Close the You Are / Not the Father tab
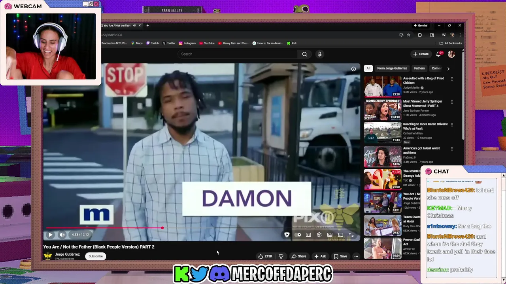506x284 pixels. pyautogui.click(x=140, y=26)
